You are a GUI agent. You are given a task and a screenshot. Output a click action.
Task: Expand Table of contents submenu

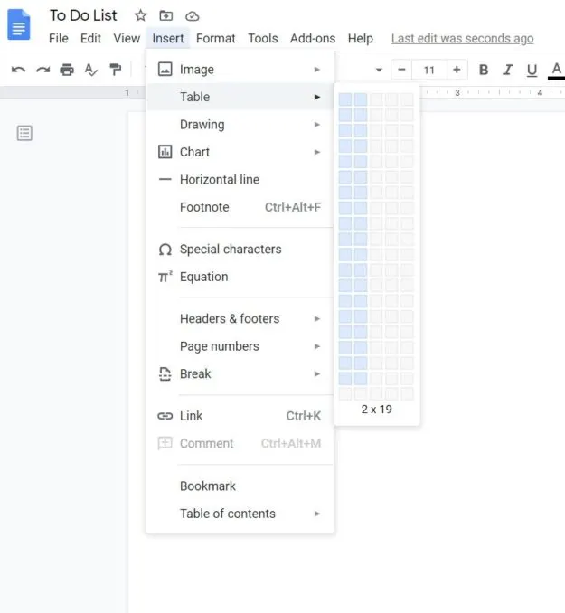[240, 514]
